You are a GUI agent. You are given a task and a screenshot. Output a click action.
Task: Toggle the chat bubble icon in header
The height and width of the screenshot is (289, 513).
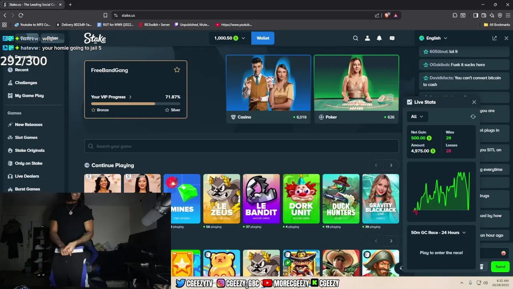(392, 38)
